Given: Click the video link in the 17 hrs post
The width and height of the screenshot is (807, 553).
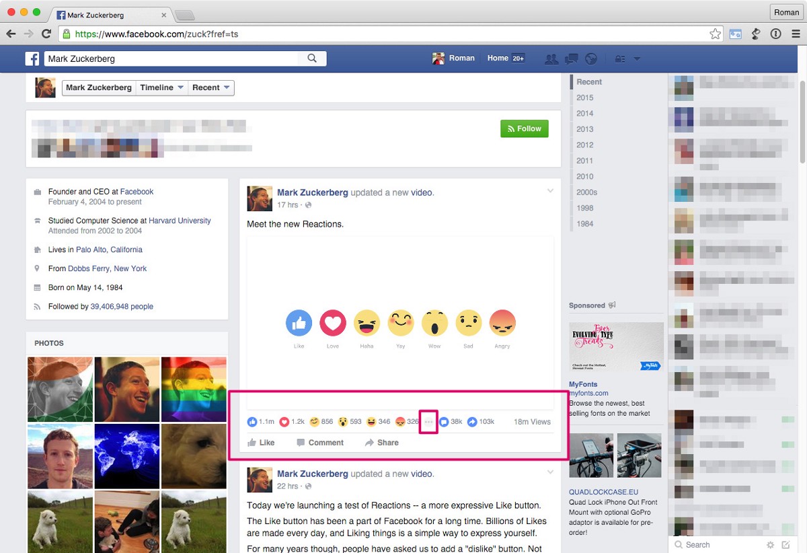Looking at the screenshot, I should [422, 192].
